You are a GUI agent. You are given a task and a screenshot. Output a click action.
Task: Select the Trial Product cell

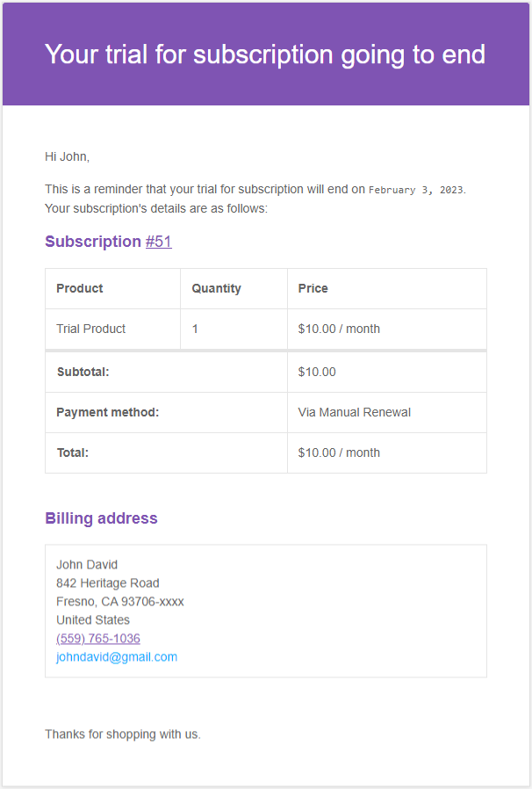coord(91,329)
